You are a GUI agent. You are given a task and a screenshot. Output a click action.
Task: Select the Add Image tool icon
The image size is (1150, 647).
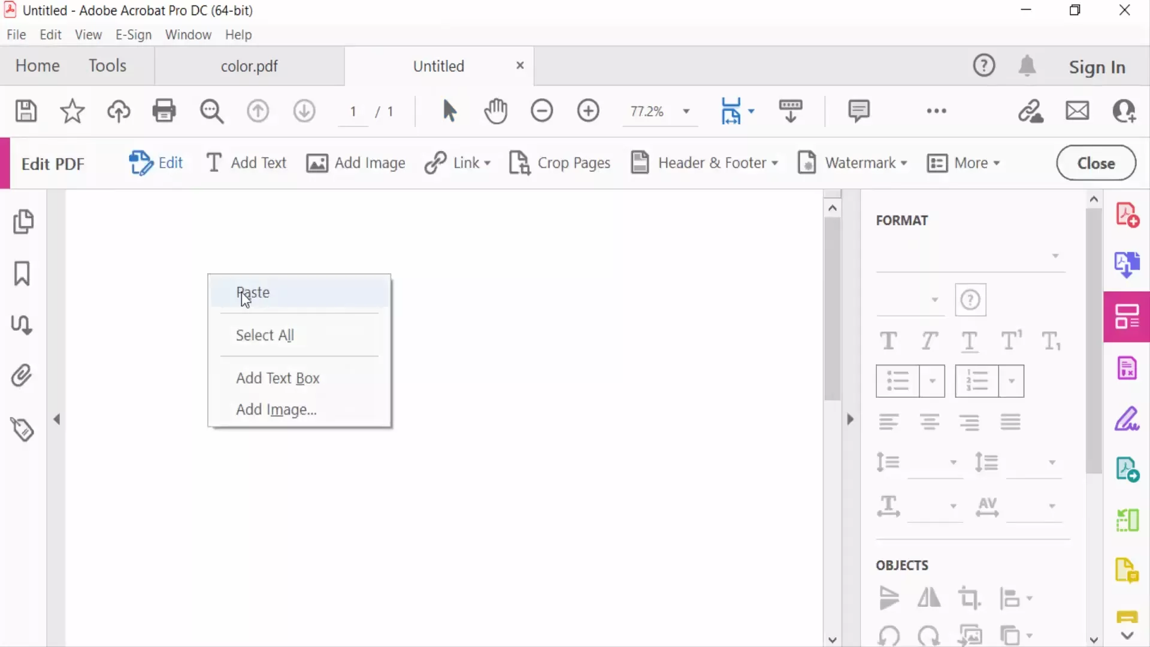coord(317,164)
